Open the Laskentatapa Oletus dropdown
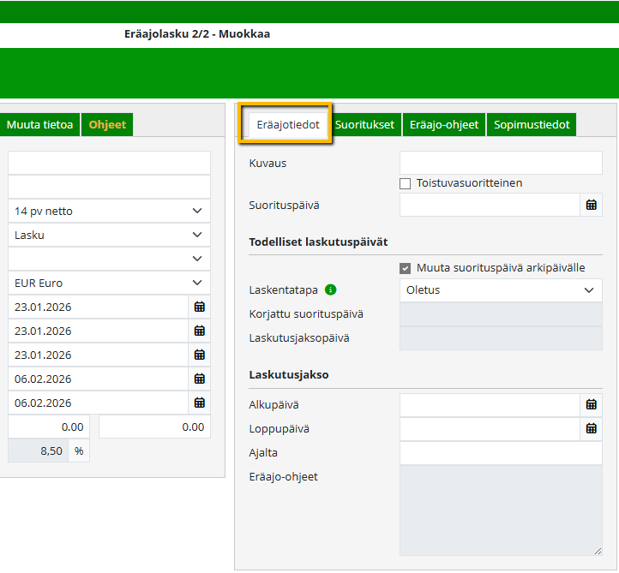The width and height of the screenshot is (619, 573). click(x=501, y=290)
